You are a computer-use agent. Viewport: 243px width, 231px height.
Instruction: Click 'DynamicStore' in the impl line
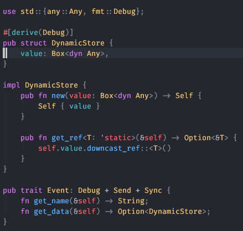tap(51, 85)
